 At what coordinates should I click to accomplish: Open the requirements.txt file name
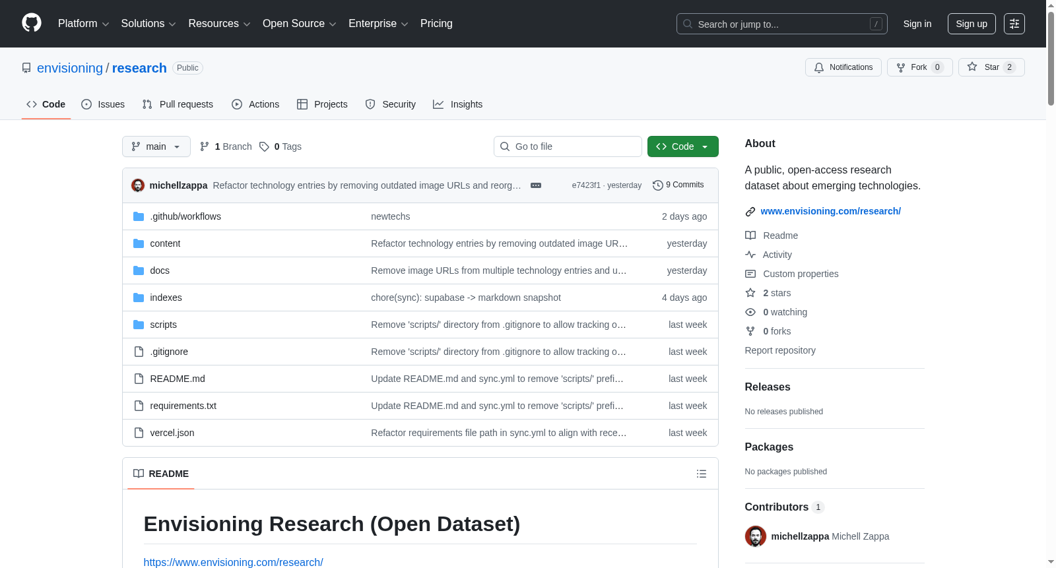(183, 406)
